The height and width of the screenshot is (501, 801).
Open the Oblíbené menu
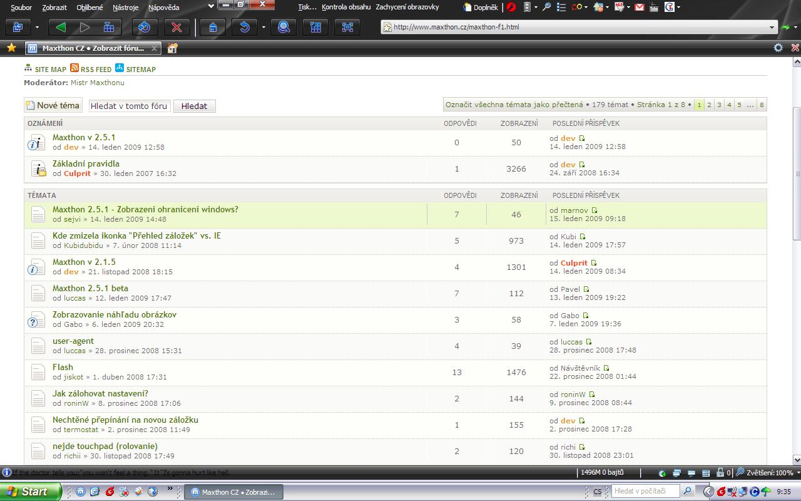coord(89,8)
